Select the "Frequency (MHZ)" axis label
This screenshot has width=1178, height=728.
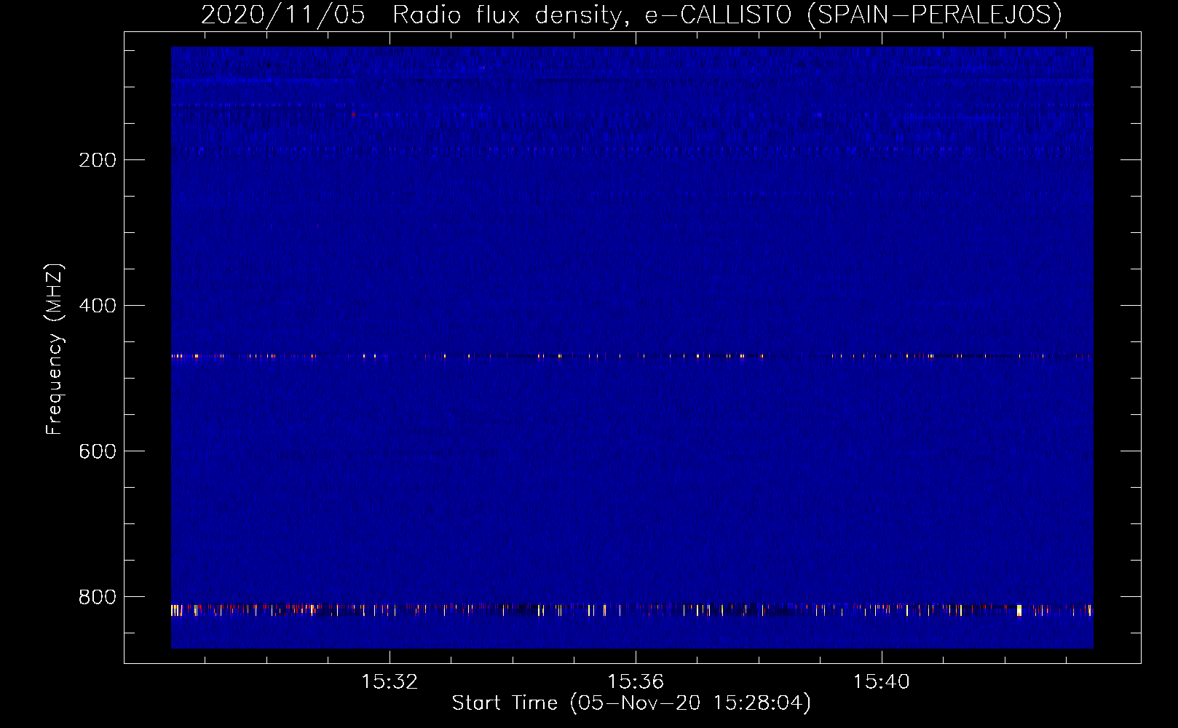55,349
